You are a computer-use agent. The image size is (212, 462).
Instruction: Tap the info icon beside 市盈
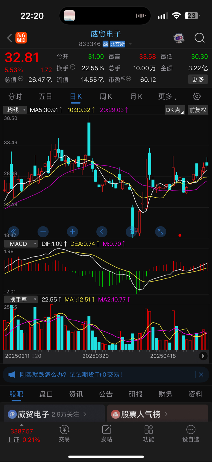(128, 79)
